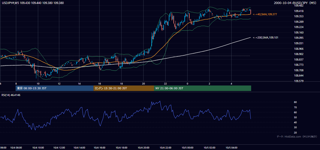Click the 200 SMA 109.101 label
This screenshot has height=150, width=320.
pyautogui.click(x=265, y=37)
